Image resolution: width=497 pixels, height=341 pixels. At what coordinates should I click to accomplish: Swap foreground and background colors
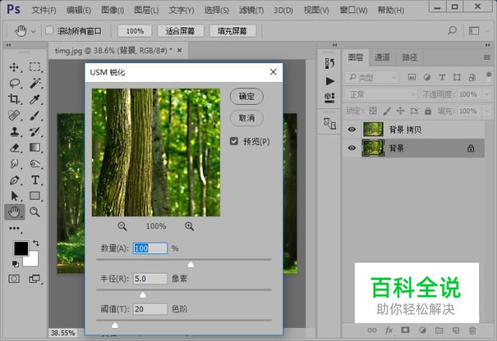point(36,243)
